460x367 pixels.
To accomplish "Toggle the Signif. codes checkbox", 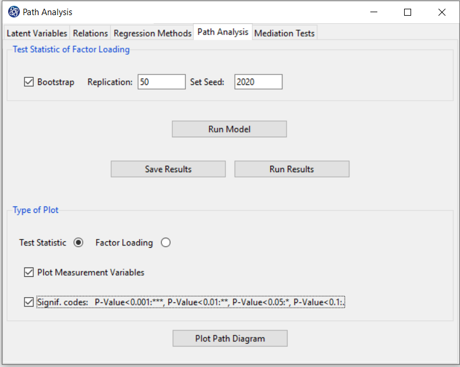I will pyautogui.click(x=29, y=302).
